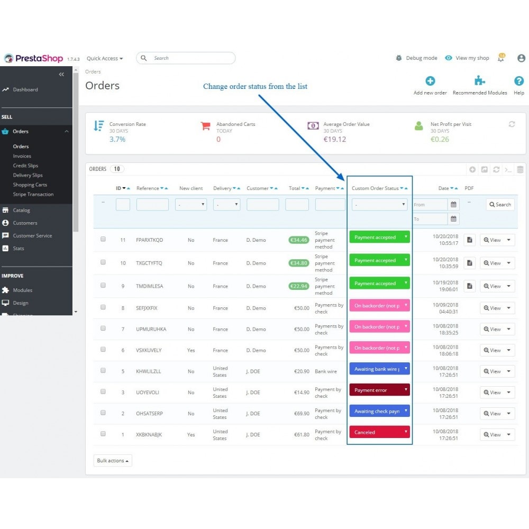Open the Delivery filter dropdown

coord(227,204)
